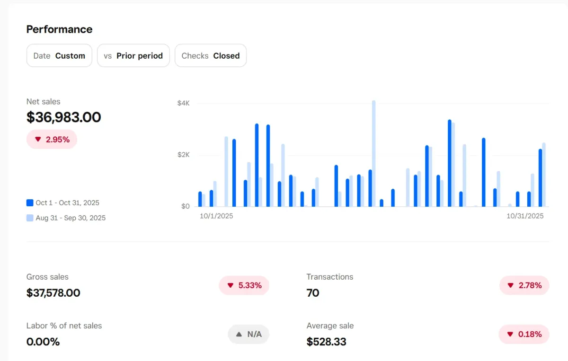Click the Gross sales label
The width and height of the screenshot is (568, 361).
tap(47, 277)
